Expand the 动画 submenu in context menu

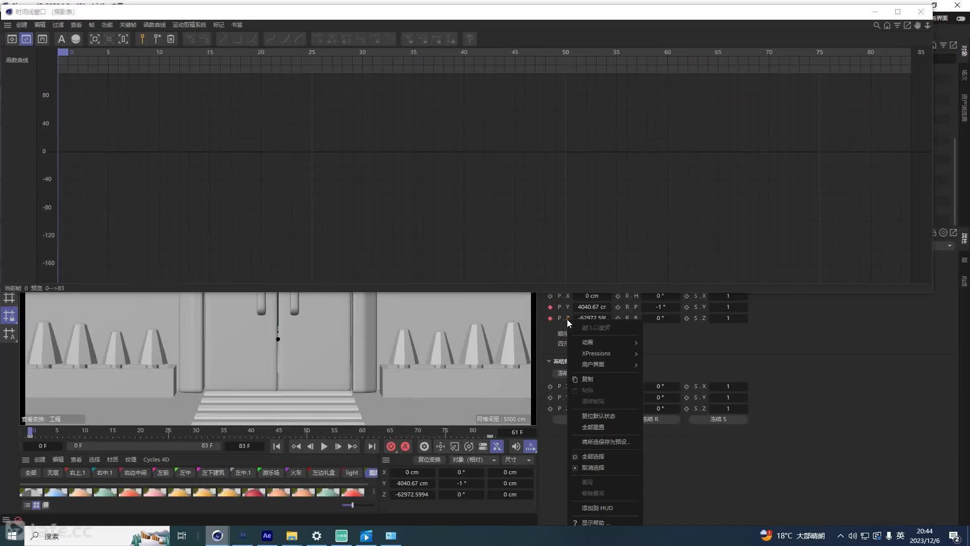605,342
